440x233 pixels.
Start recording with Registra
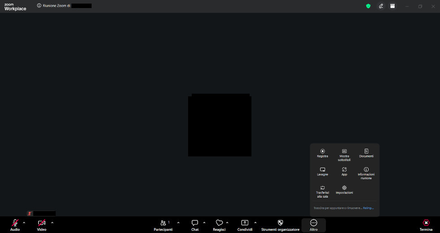tap(322, 153)
